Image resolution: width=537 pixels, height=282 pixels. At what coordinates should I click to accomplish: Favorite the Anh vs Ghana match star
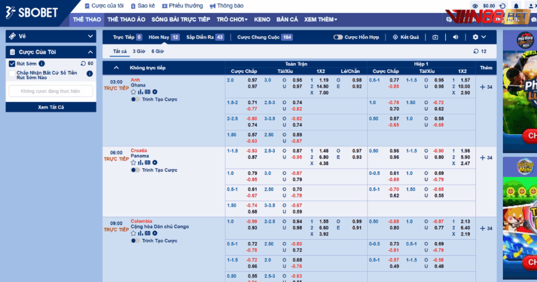pyautogui.click(x=133, y=92)
